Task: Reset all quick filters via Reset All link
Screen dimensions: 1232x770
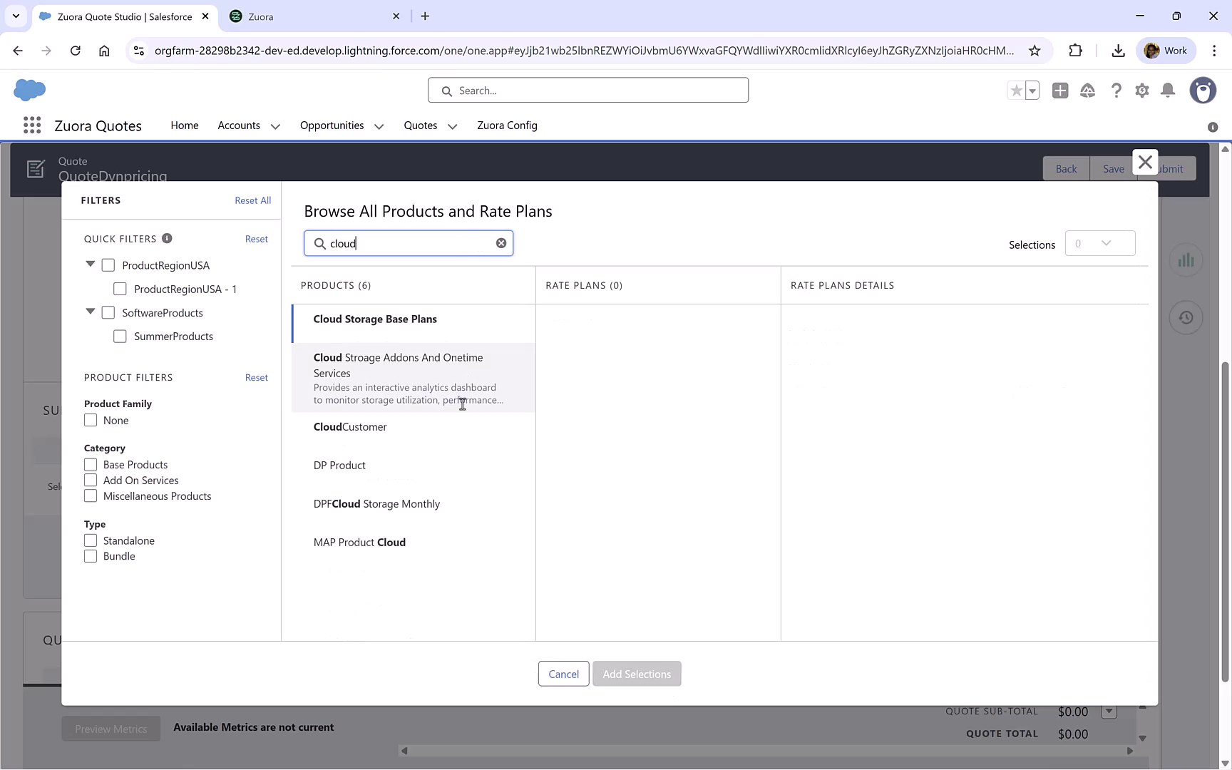Action: pyautogui.click(x=253, y=200)
